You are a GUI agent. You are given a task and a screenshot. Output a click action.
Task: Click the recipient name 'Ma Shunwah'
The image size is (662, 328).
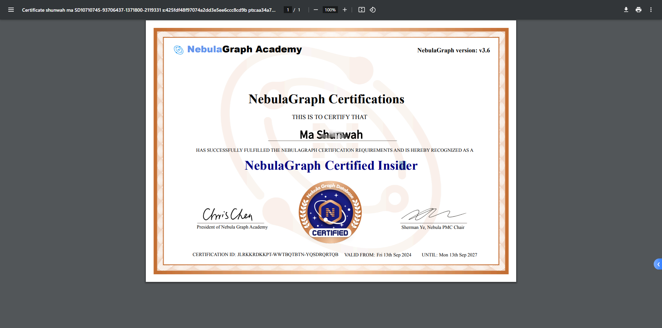click(x=331, y=135)
